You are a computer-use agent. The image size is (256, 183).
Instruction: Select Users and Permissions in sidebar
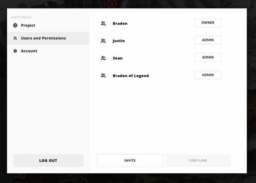click(48, 38)
